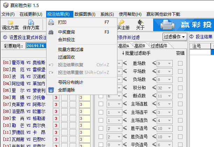Open the 文件(F) menu
The width and height of the screenshot is (214, 147).
click(8, 14)
